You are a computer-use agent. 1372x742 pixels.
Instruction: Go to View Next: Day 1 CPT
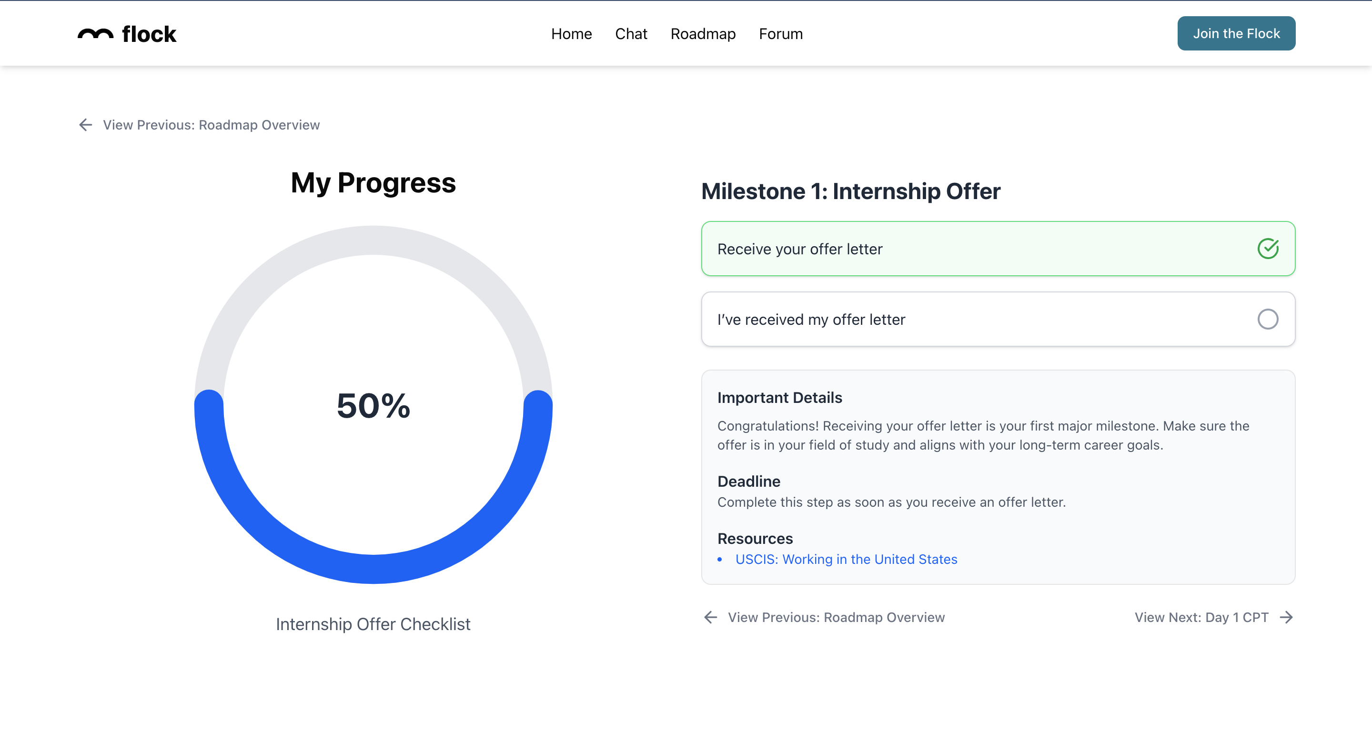coord(1200,617)
